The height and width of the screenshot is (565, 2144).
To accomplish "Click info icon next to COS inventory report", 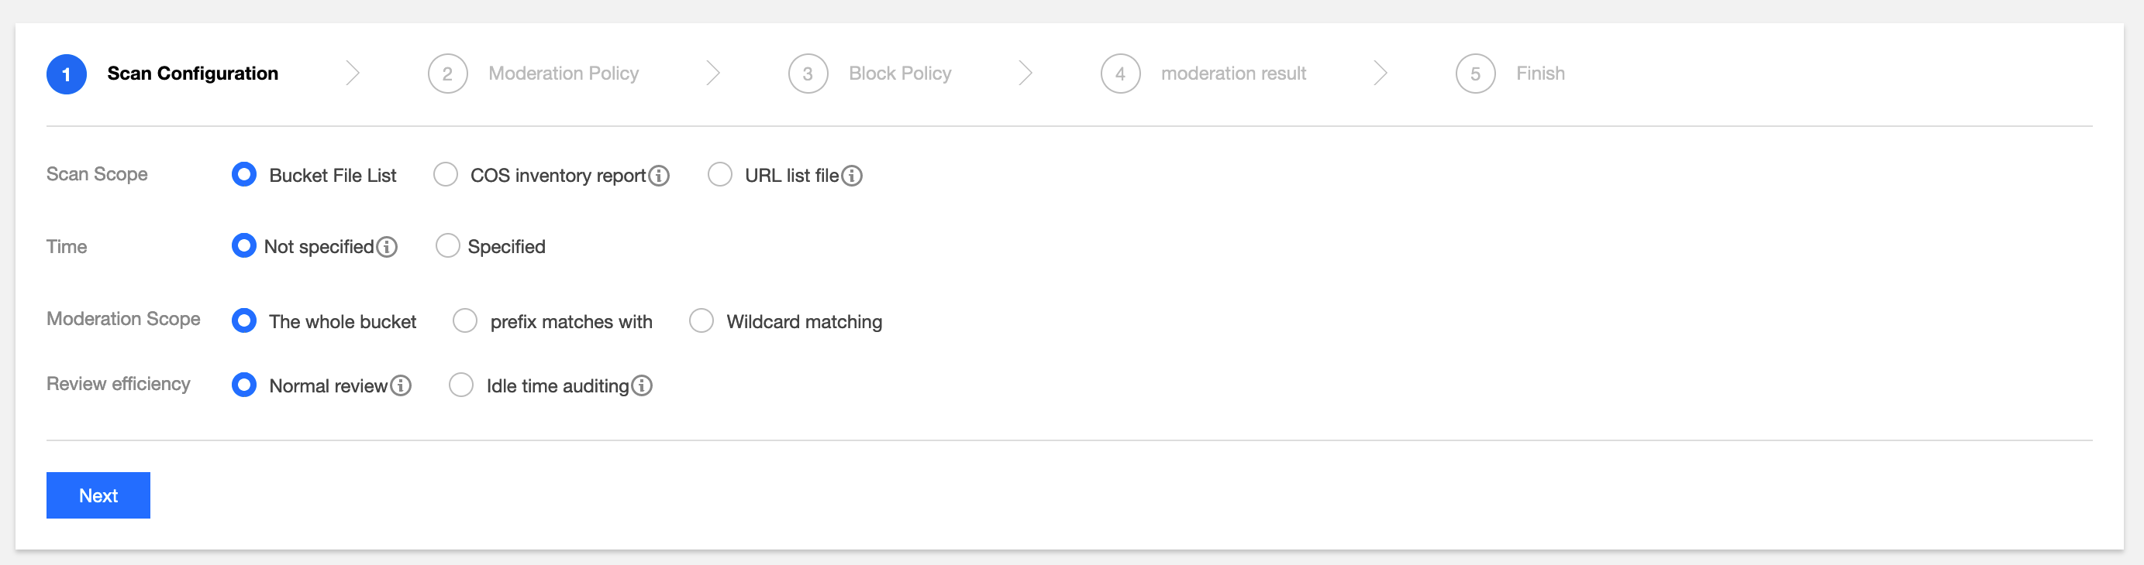I will tap(658, 176).
